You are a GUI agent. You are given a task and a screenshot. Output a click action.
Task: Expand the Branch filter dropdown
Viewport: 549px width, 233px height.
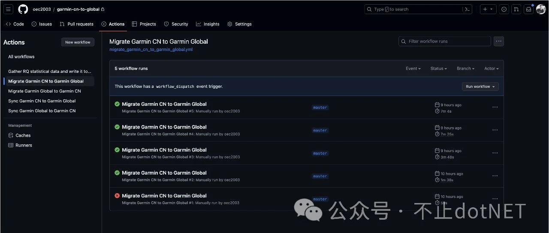(x=465, y=69)
